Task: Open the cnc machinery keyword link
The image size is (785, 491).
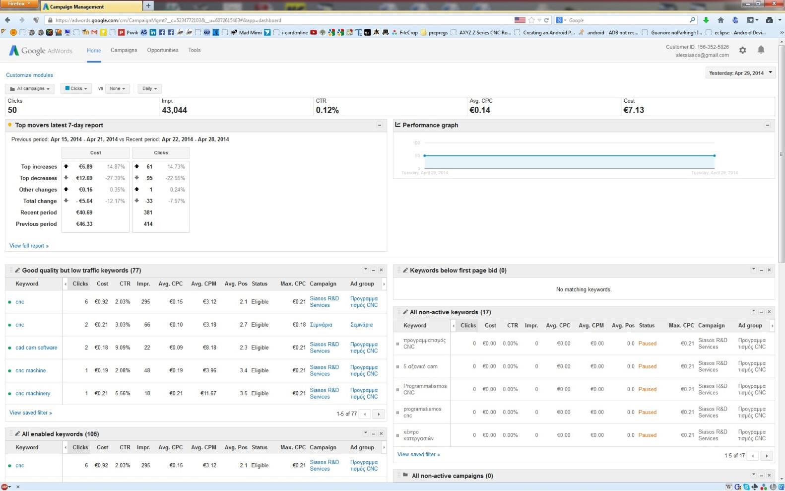Action: point(33,393)
